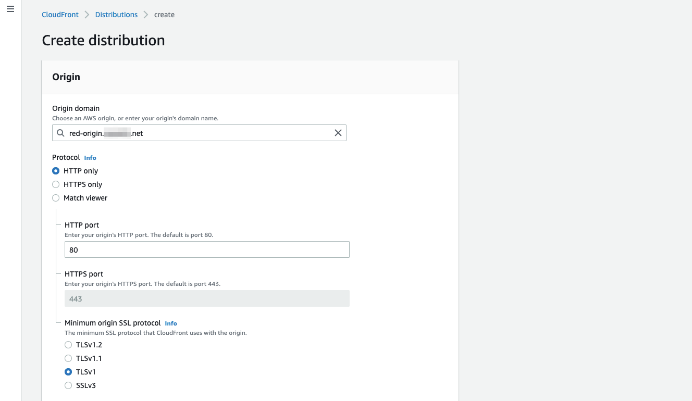
Task: Select TLSv1.2 minimum SSL protocol
Action: (68, 345)
